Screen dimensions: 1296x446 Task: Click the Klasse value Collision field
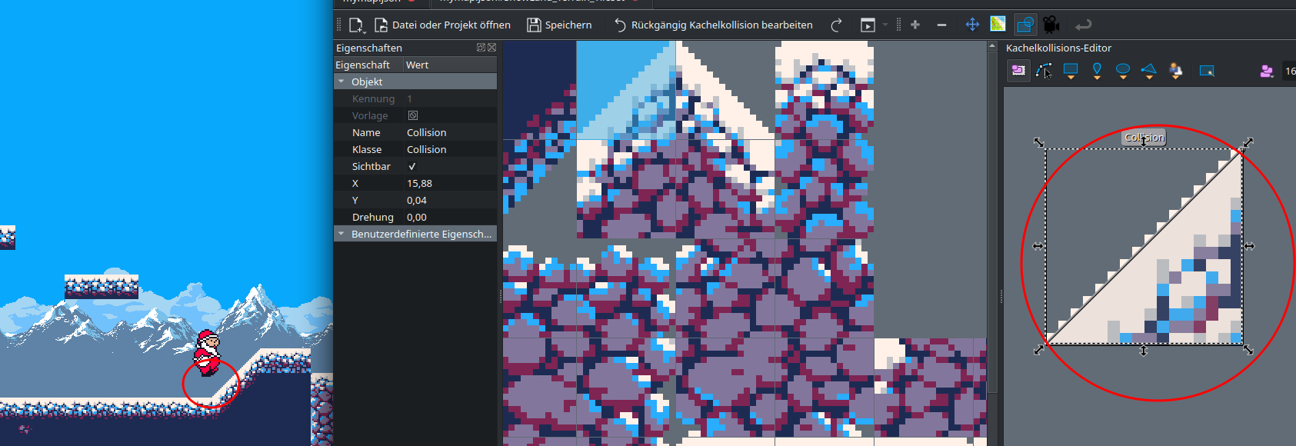click(451, 149)
